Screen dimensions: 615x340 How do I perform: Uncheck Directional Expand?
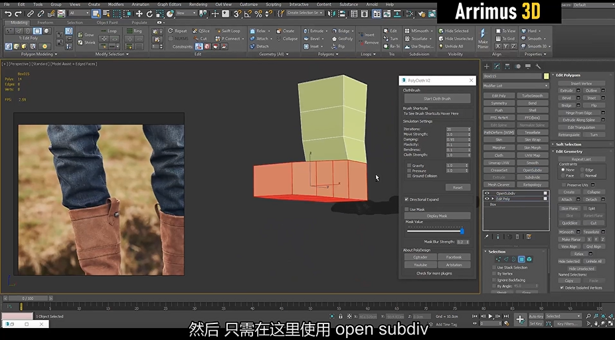click(406, 199)
